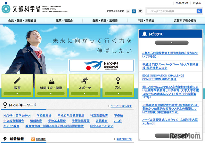The image size is (205, 143).
Task: Click the orange RSS feed icon
Action: [x=33, y=139]
